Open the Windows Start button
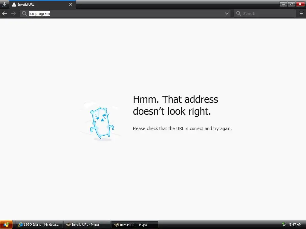Image resolution: width=306 pixels, height=229 pixels. pyautogui.click(x=6, y=225)
